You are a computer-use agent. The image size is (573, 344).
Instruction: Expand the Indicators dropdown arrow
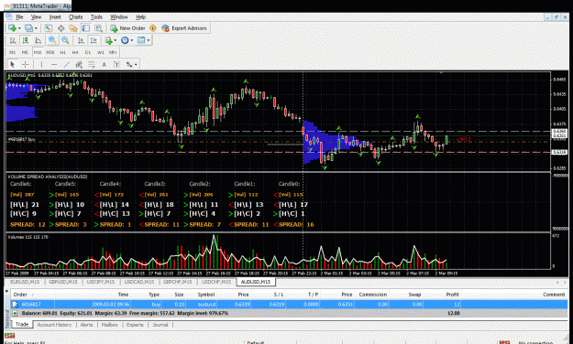point(116,40)
